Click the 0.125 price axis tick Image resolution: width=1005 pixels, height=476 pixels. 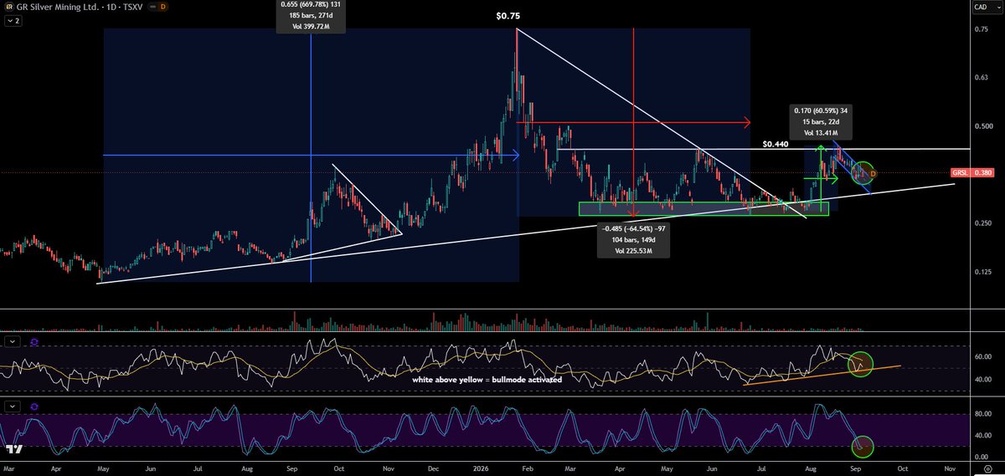(982, 271)
